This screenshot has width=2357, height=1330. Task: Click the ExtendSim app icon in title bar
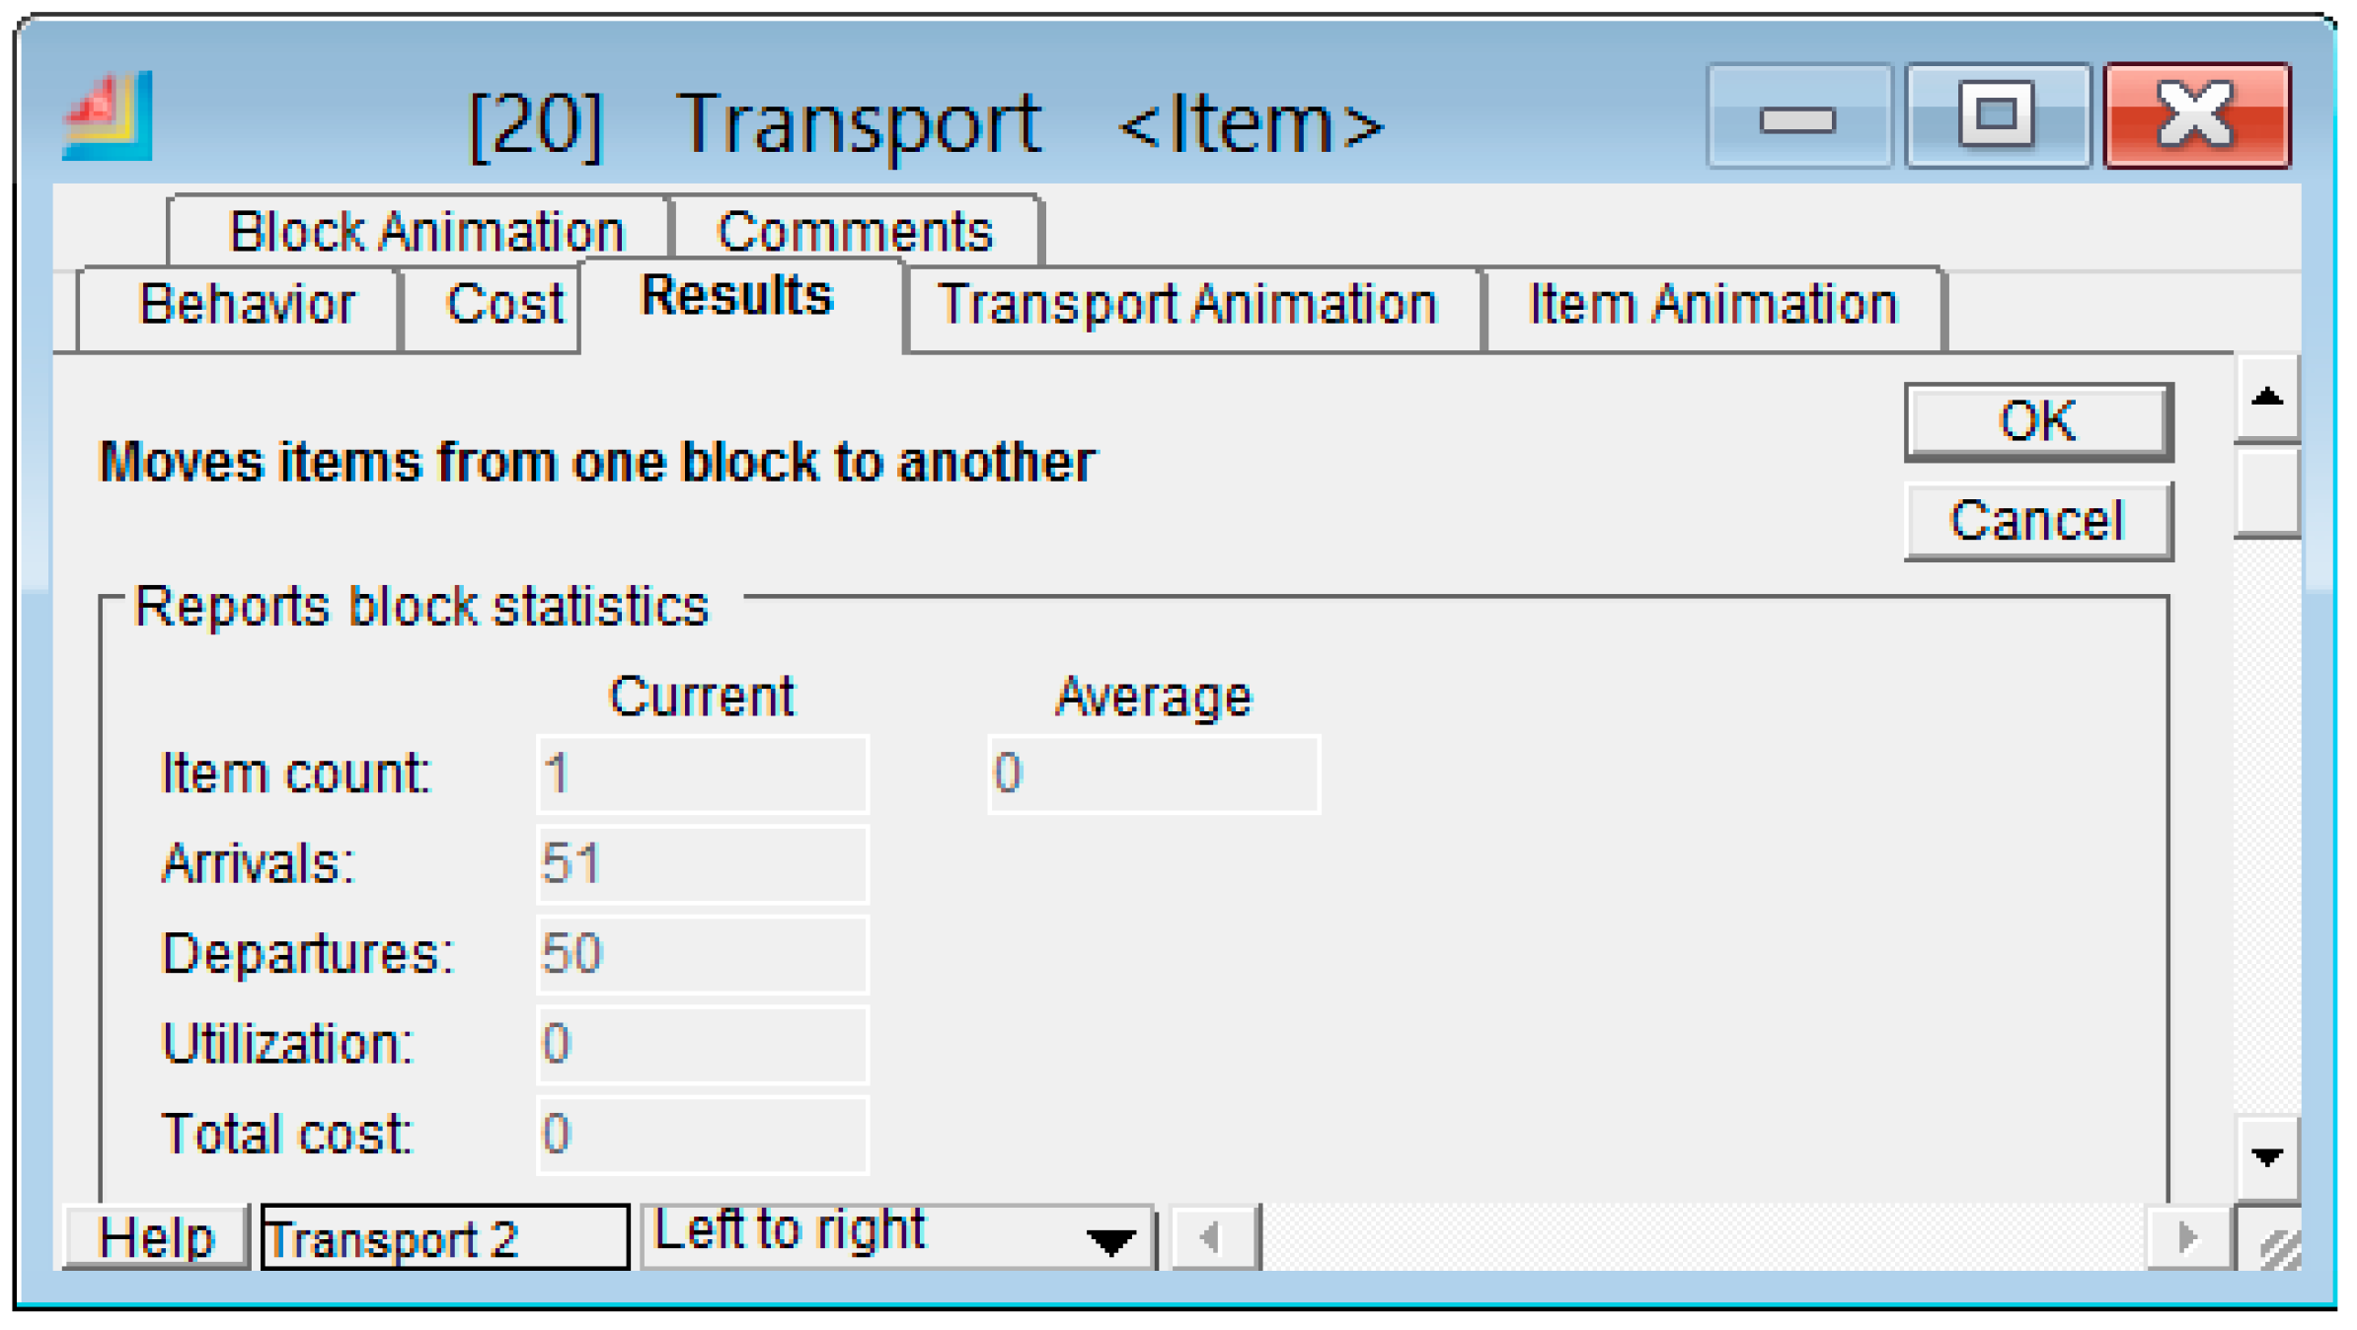(108, 116)
